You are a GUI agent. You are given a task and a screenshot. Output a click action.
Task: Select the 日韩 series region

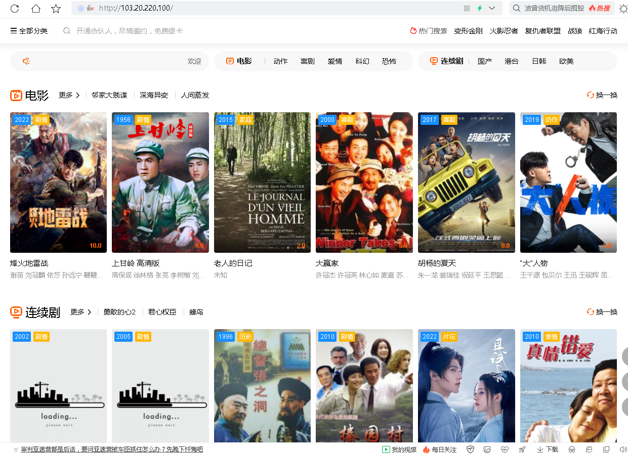click(x=539, y=61)
